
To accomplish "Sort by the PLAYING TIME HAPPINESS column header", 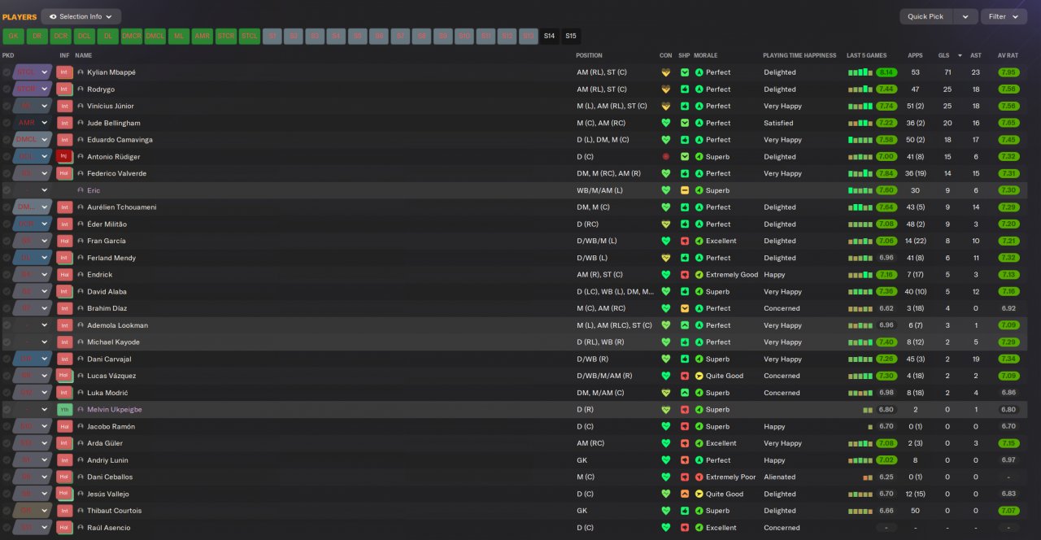I will pos(799,55).
